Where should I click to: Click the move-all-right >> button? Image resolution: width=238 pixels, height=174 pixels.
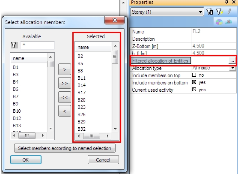pyautogui.click(x=65, y=83)
